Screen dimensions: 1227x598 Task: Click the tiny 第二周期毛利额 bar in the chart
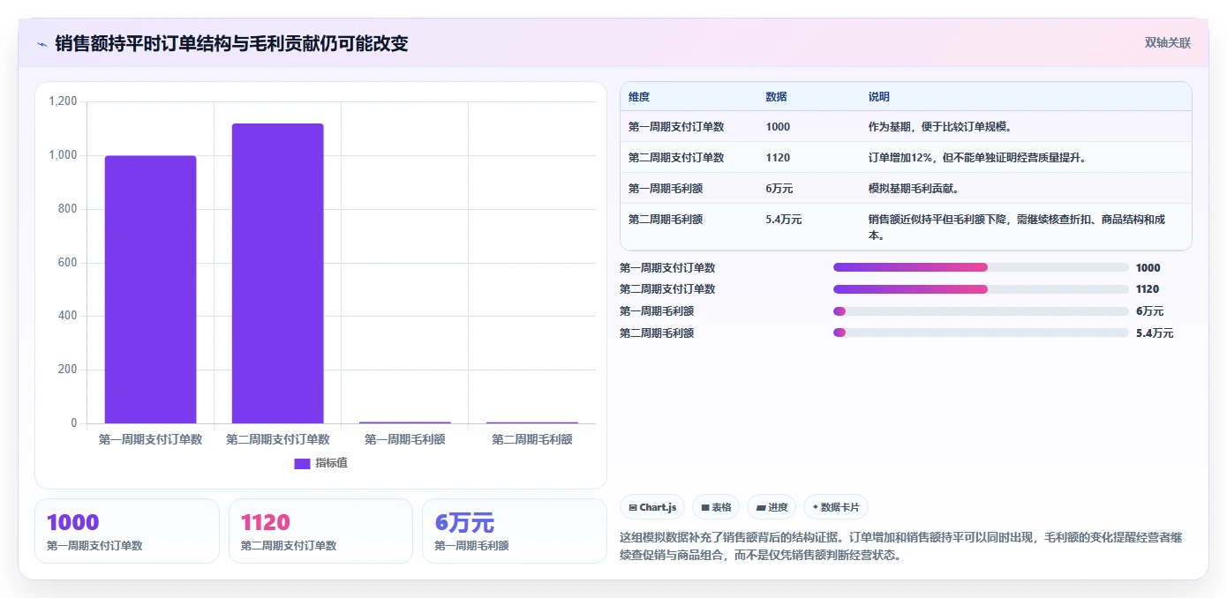click(531, 422)
